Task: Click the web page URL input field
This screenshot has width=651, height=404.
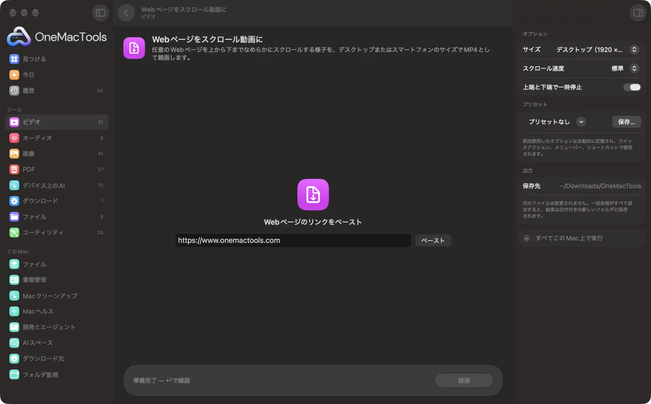Action: (293, 241)
